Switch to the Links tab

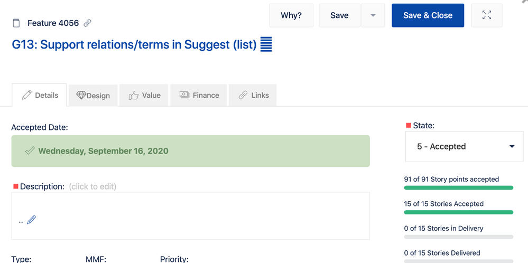253,95
